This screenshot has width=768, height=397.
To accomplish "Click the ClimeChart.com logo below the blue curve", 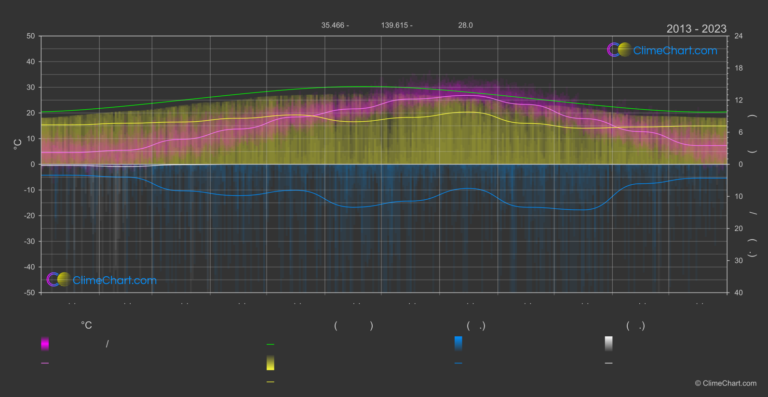I will [x=102, y=280].
